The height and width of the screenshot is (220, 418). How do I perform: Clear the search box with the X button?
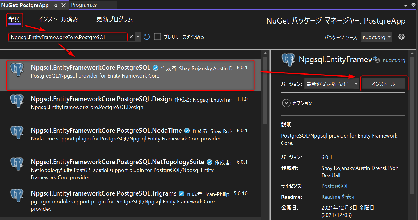click(131, 37)
